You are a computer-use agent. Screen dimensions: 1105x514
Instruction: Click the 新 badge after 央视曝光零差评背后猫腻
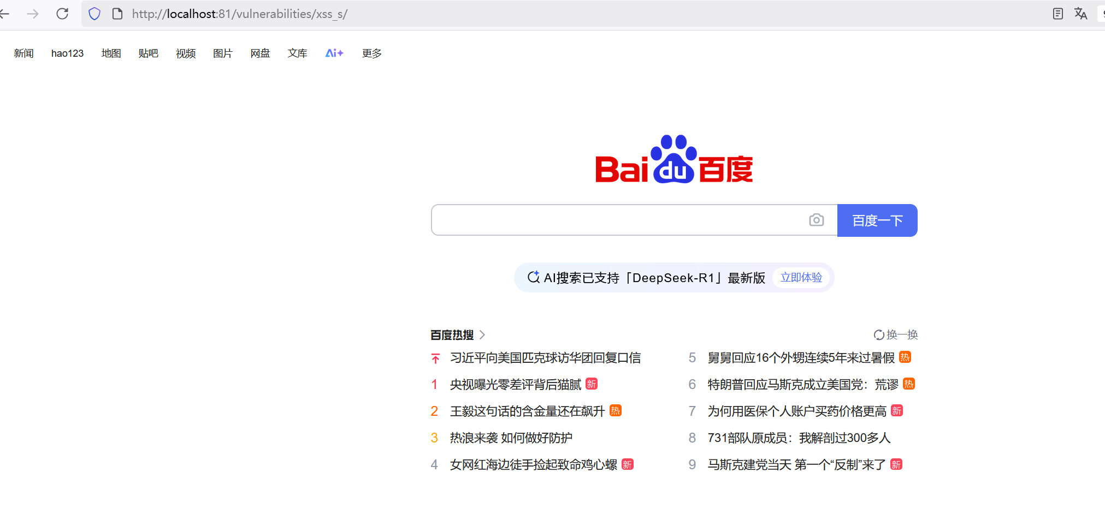pos(592,384)
